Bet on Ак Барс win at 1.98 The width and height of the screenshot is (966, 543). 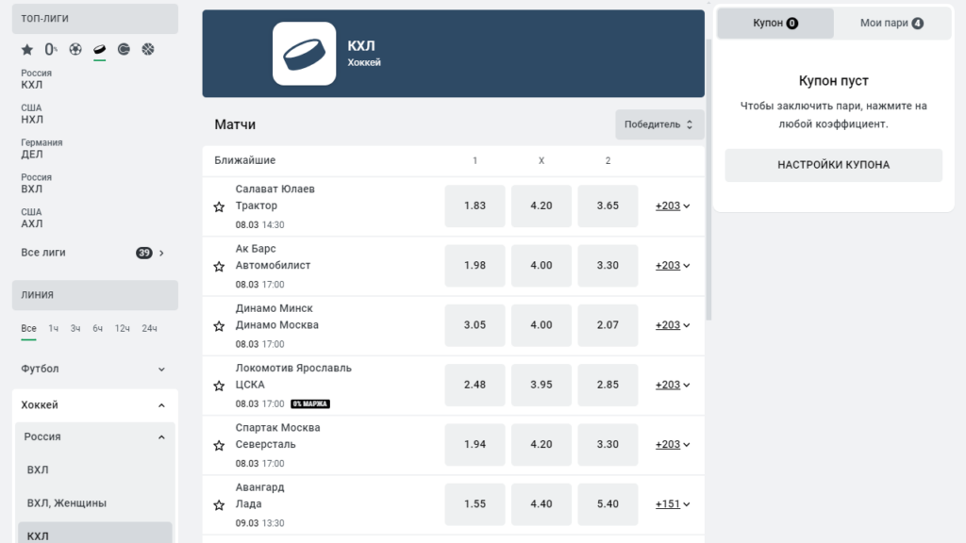(x=475, y=265)
